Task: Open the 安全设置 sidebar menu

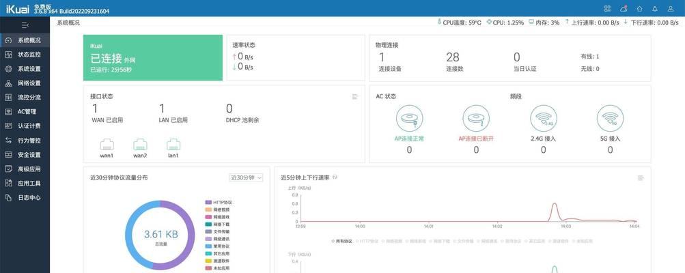Action: [x=25, y=155]
